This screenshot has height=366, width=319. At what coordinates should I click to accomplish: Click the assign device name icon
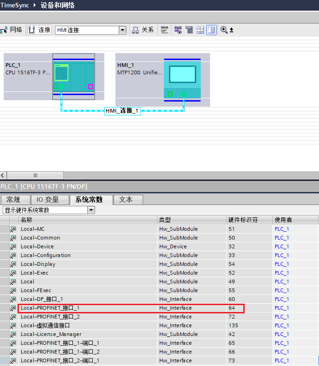coord(165,30)
